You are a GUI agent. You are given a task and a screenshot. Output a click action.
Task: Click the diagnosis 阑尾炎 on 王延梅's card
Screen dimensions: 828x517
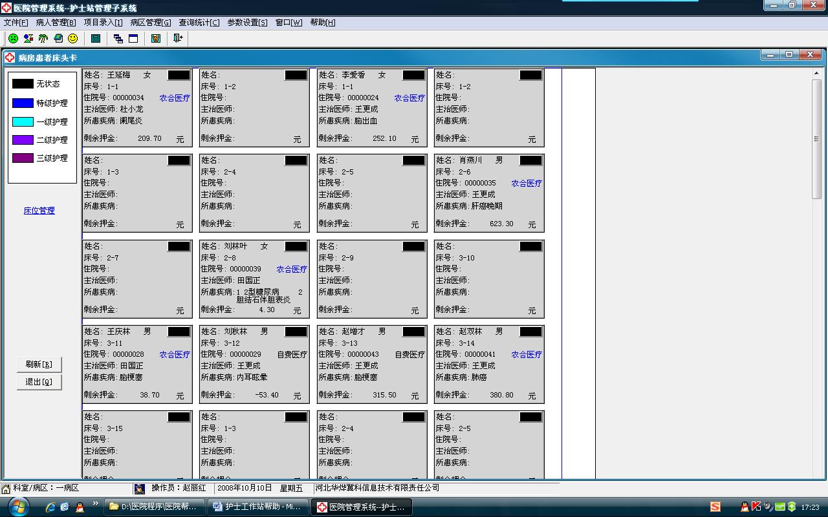tap(131, 121)
